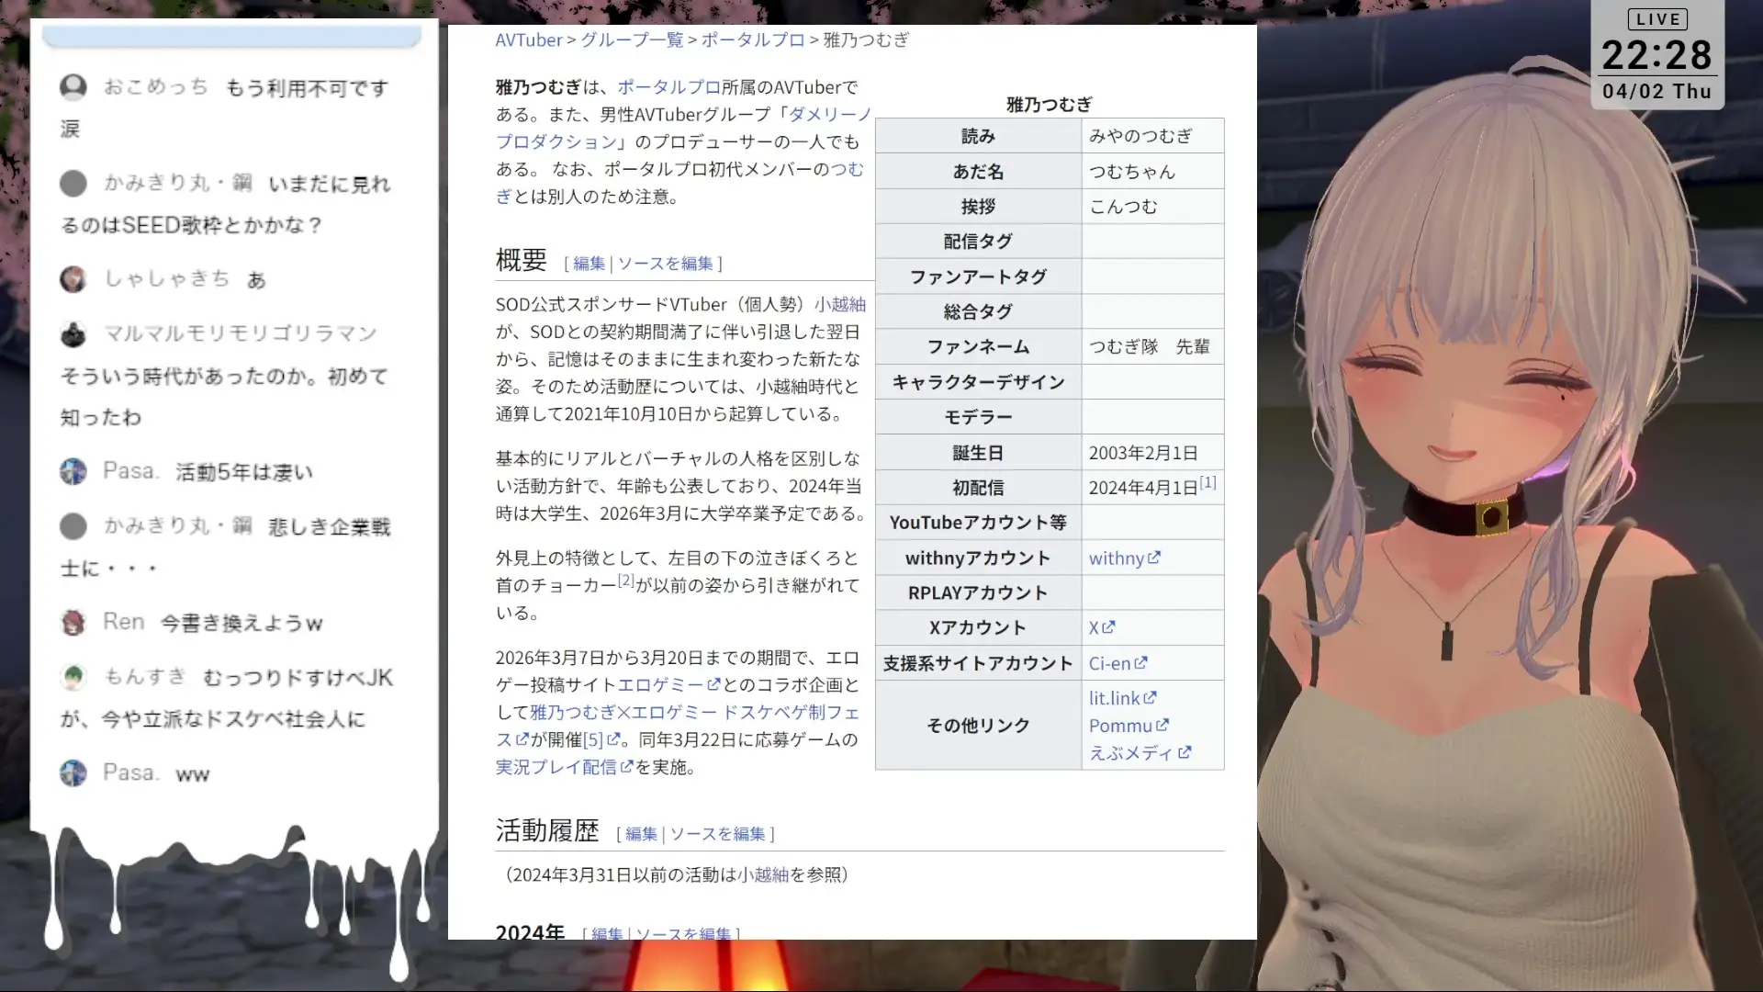Screen dimensions: 1763x992
Task: Click マルマルモリモリゴリラマン's avatar icon
Action: pyautogui.click(x=74, y=333)
